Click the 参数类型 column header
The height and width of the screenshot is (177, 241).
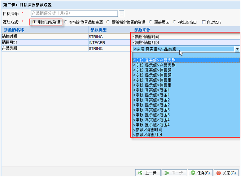(x=109, y=30)
